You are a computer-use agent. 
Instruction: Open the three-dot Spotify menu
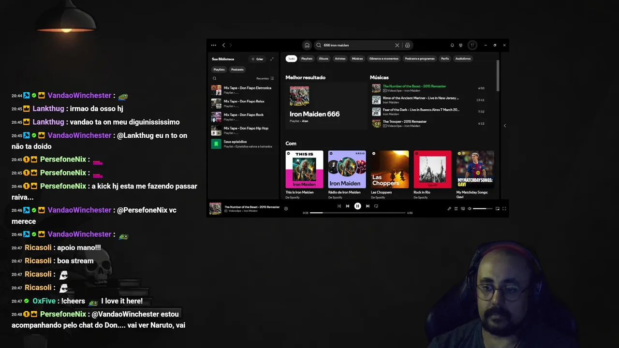click(213, 45)
